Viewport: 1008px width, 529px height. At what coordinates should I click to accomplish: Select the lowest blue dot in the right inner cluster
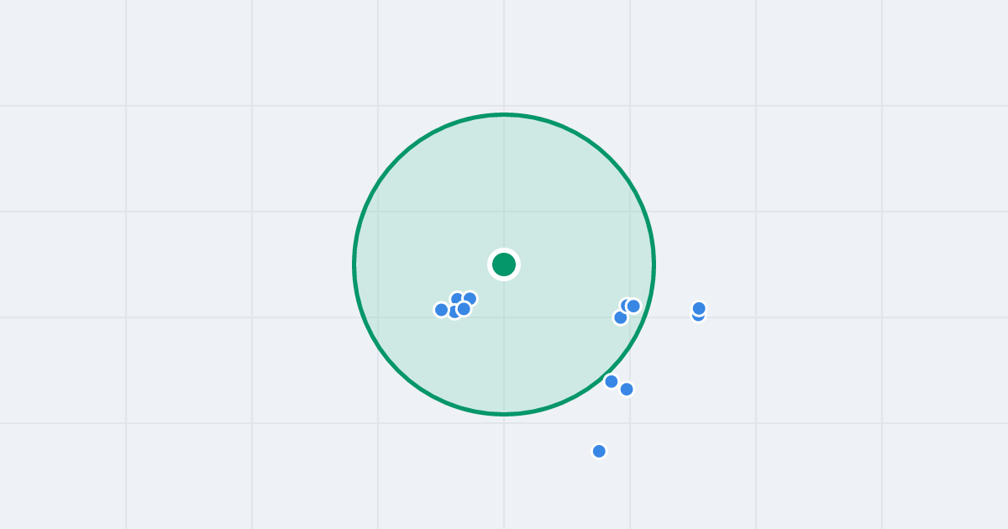pyautogui.click(x=621, y=317)
